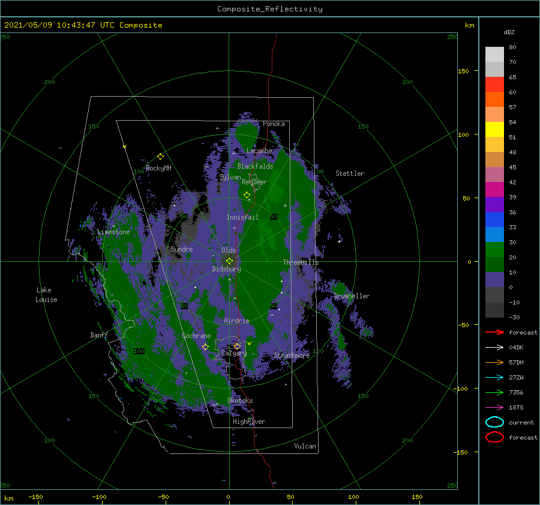Select the orange 60 dBZ color swatch
The image size is (540, 505).
pos(494,99)
